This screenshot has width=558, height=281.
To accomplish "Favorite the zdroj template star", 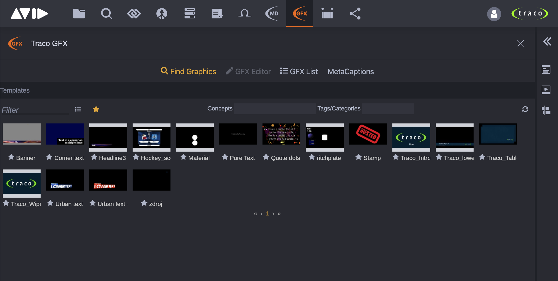I will click(x=144, y=203).
